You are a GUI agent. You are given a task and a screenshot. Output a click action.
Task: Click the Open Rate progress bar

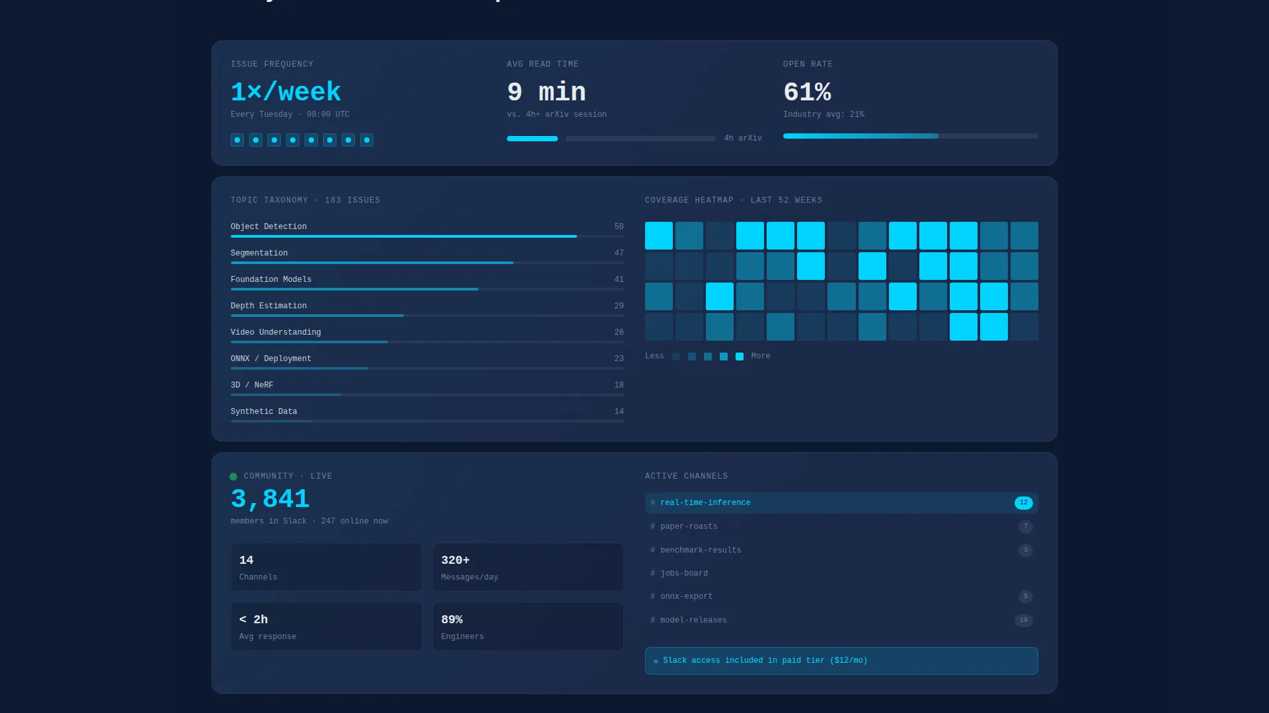(x=911, y=136)
